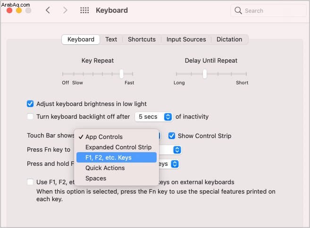Click the magnifying glass search icon
The image size is (310, 228).
(x=238, y=10)
